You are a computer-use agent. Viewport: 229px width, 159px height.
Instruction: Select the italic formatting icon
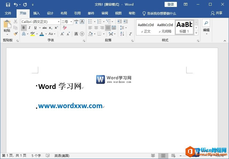point(29,28)
